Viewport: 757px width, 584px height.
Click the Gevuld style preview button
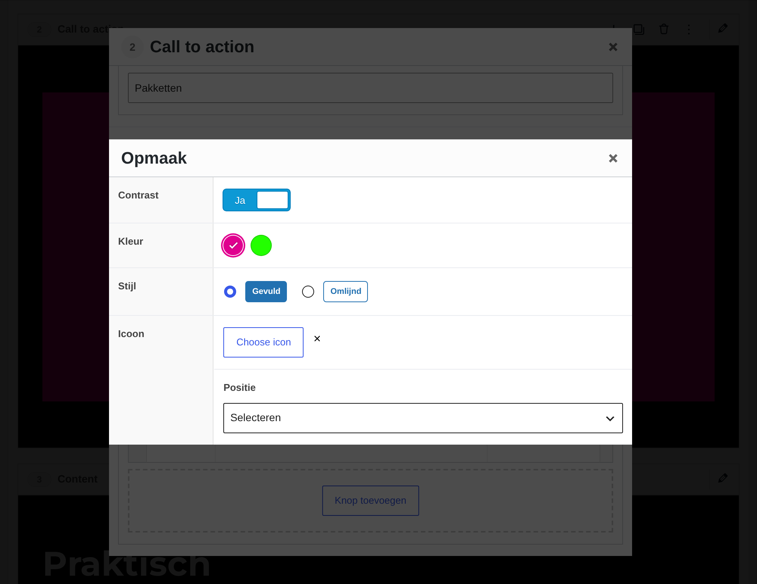[x=266, y=292]
